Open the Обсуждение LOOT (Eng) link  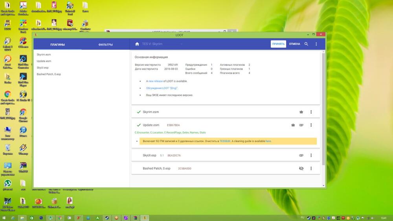[x=162, y=88]
